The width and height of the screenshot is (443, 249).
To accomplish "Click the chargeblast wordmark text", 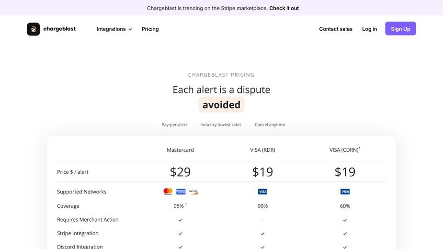I will pos(59,29).
